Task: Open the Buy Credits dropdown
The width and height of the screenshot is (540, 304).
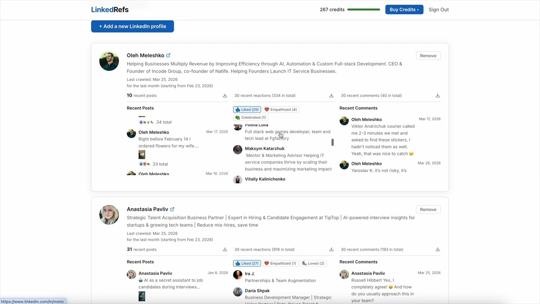Action: tap(404, 9)
